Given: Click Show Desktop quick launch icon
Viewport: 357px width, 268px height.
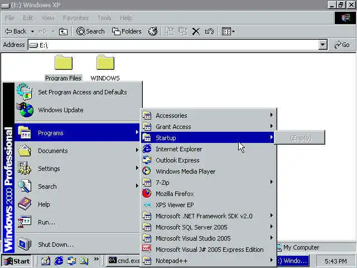Looking at the screenshot, I should [46, 261].
